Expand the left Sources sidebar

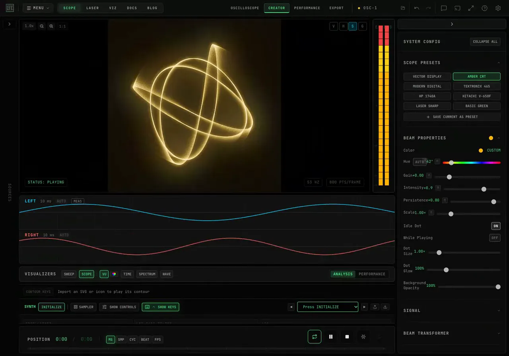(10, 24)
